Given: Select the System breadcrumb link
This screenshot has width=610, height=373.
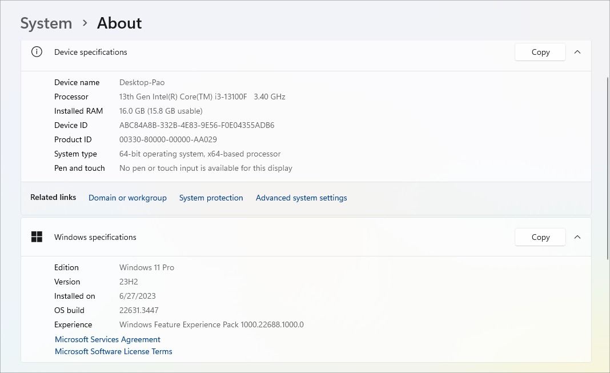Looking at the screenshot, I should point(46,23).
